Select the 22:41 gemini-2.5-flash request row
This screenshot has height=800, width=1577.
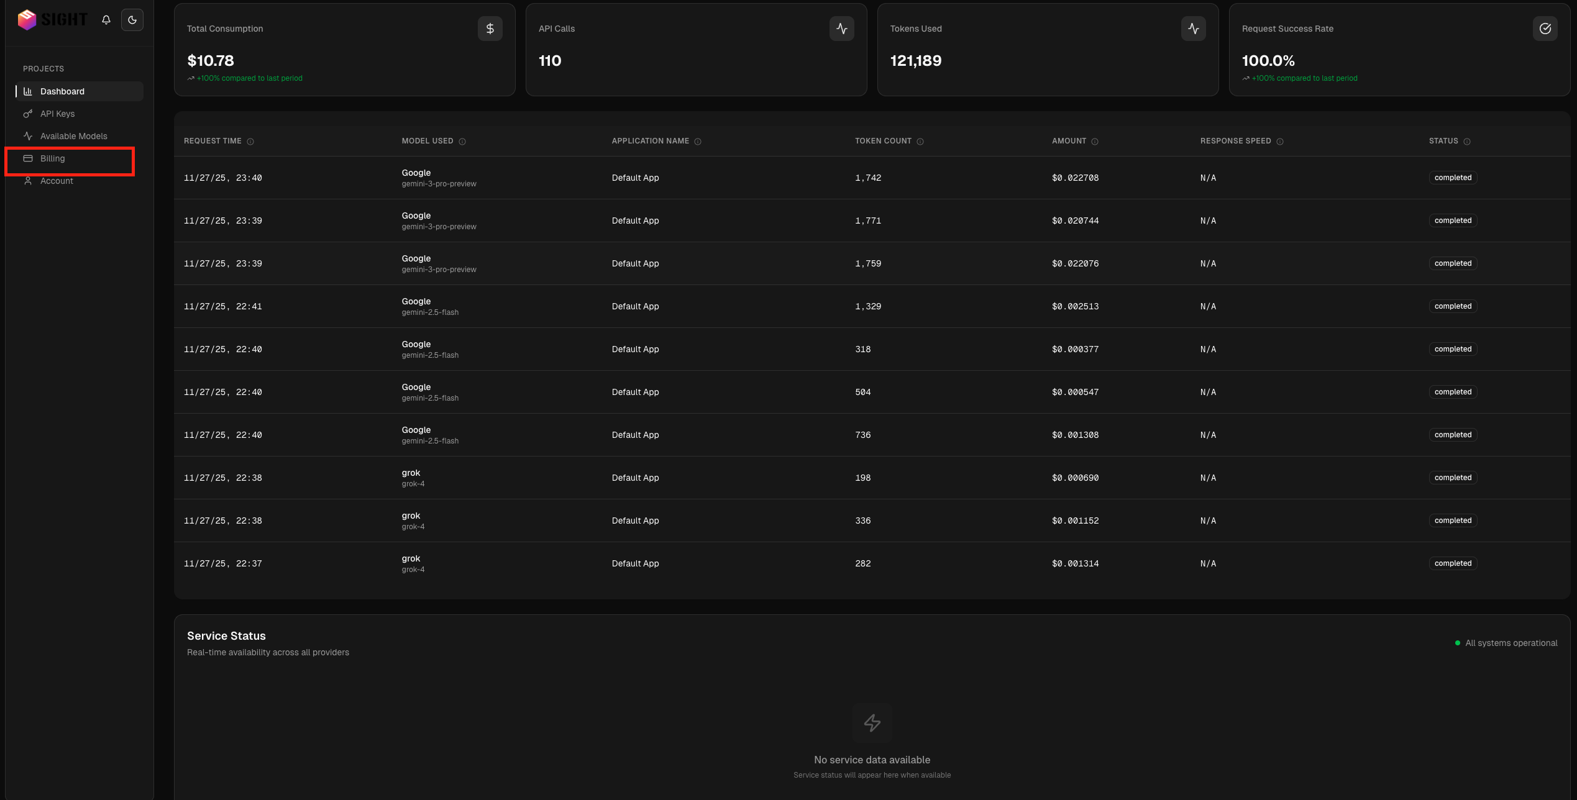point(635,306)
